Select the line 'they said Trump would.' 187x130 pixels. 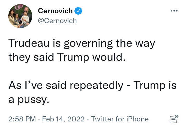[67, 58]
